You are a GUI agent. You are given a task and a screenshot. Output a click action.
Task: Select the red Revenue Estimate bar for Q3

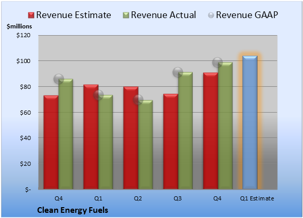[x=171, y=142]
